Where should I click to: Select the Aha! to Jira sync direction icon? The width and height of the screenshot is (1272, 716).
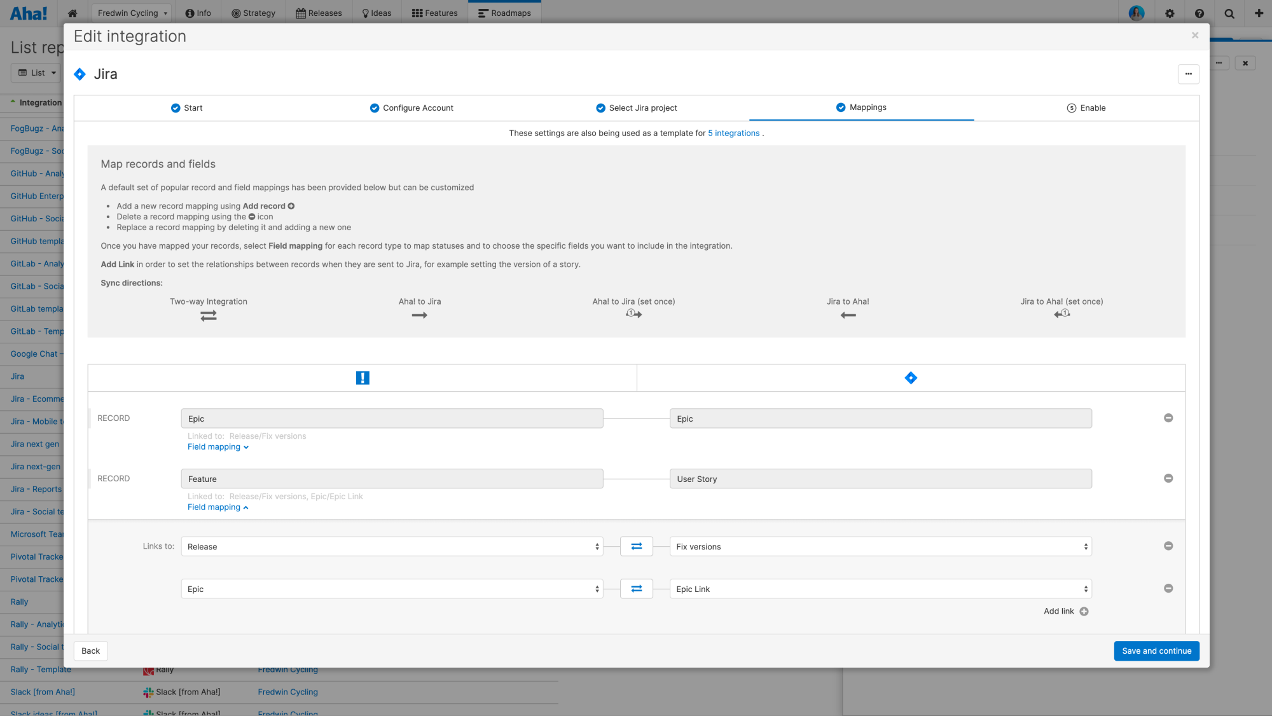(x=419, y=314)
